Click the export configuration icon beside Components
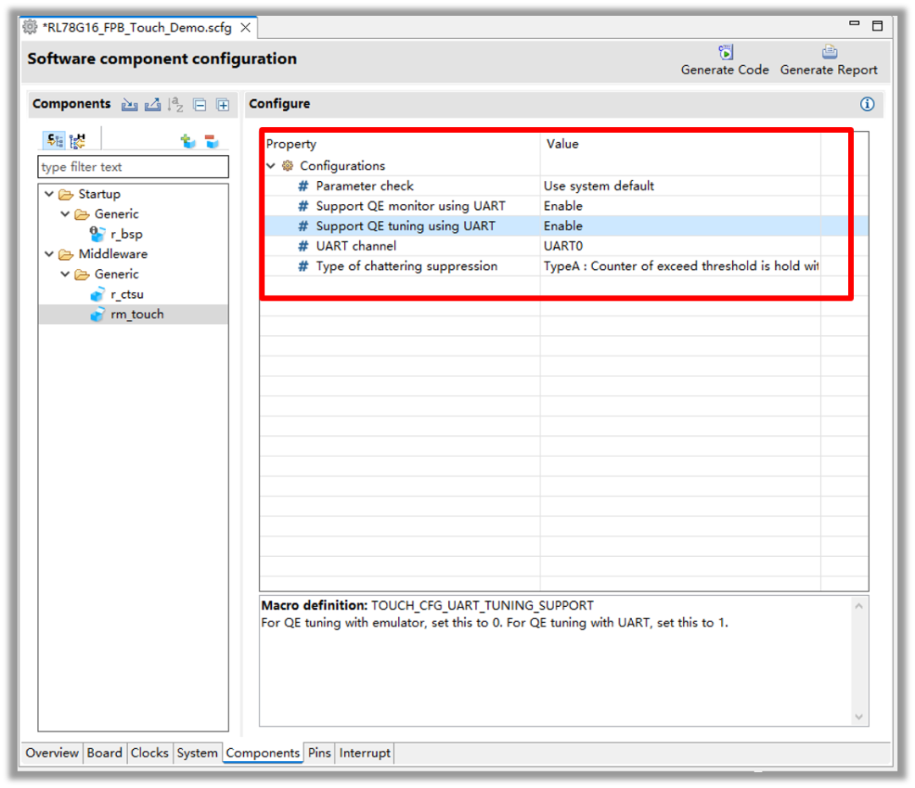This screenshot has width=915, height=788. coord(152,105)
